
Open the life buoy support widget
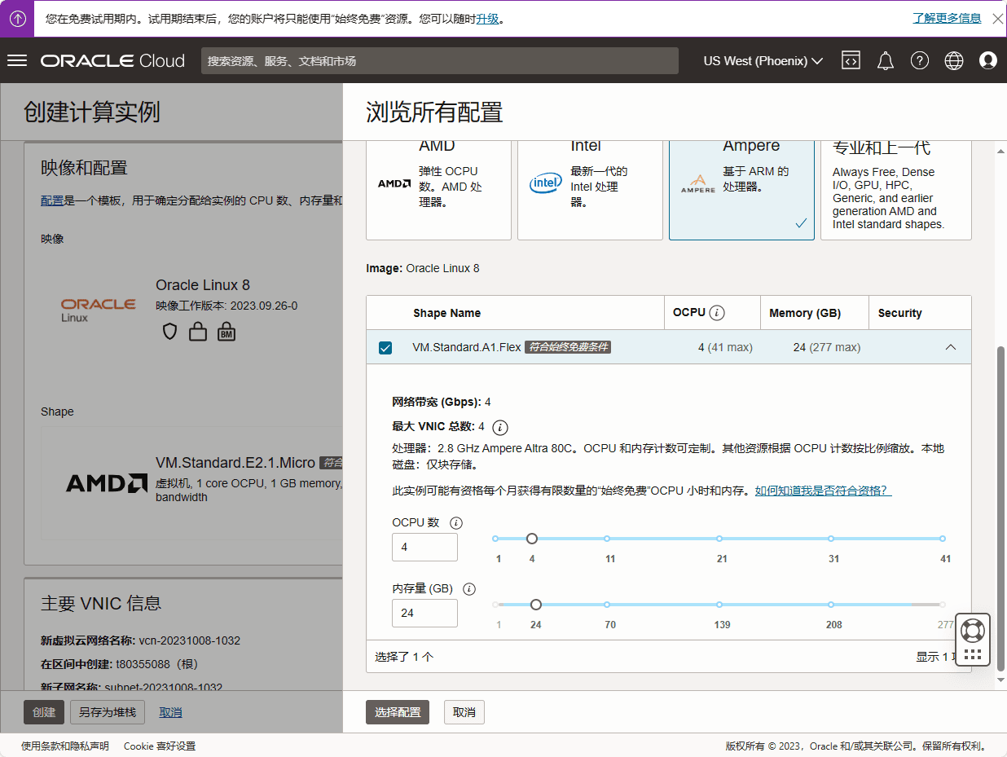tap(973, 630)
